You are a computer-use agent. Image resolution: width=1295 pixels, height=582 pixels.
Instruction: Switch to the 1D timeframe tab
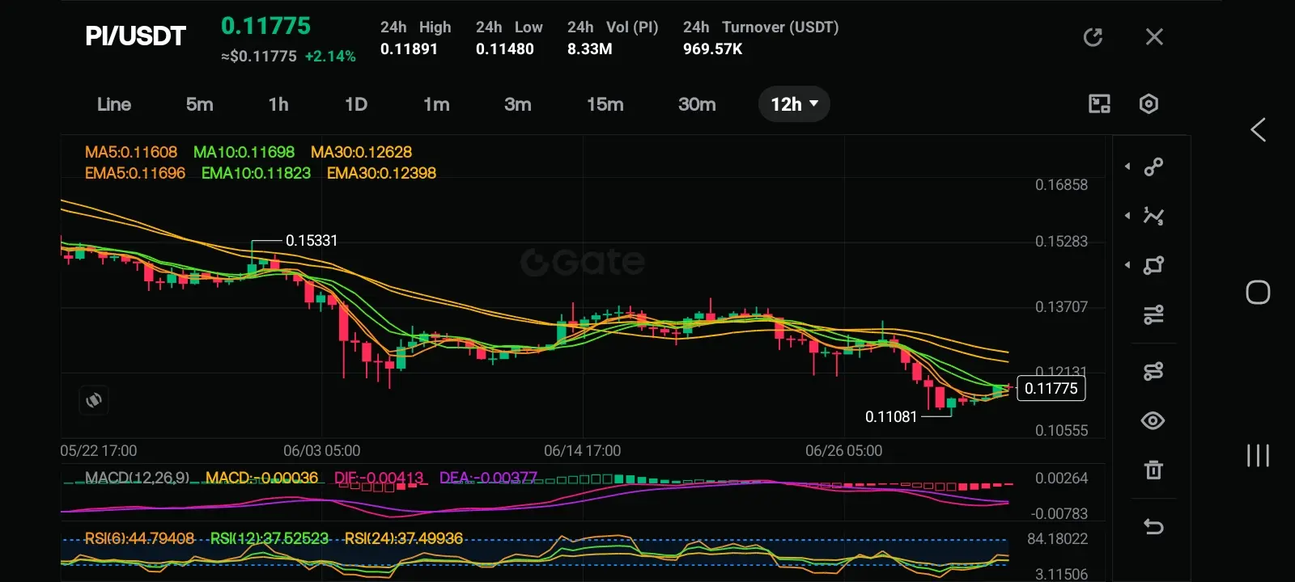pyautogui.click(x=356, y=104)
